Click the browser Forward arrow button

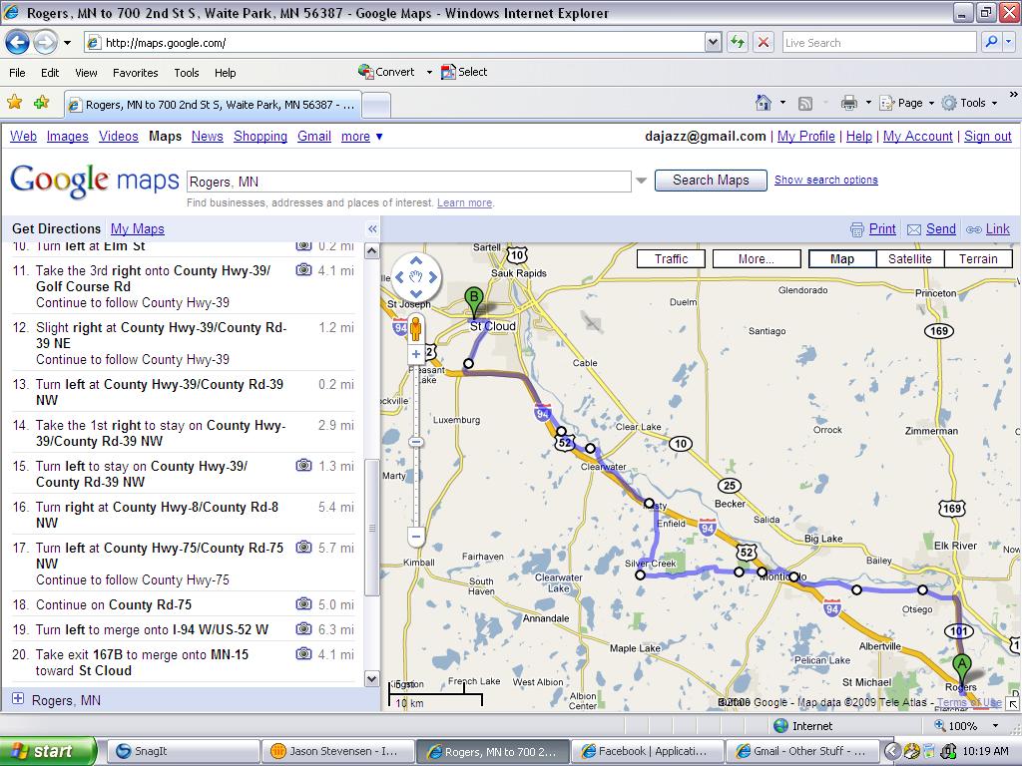click(x=46, y=43)
